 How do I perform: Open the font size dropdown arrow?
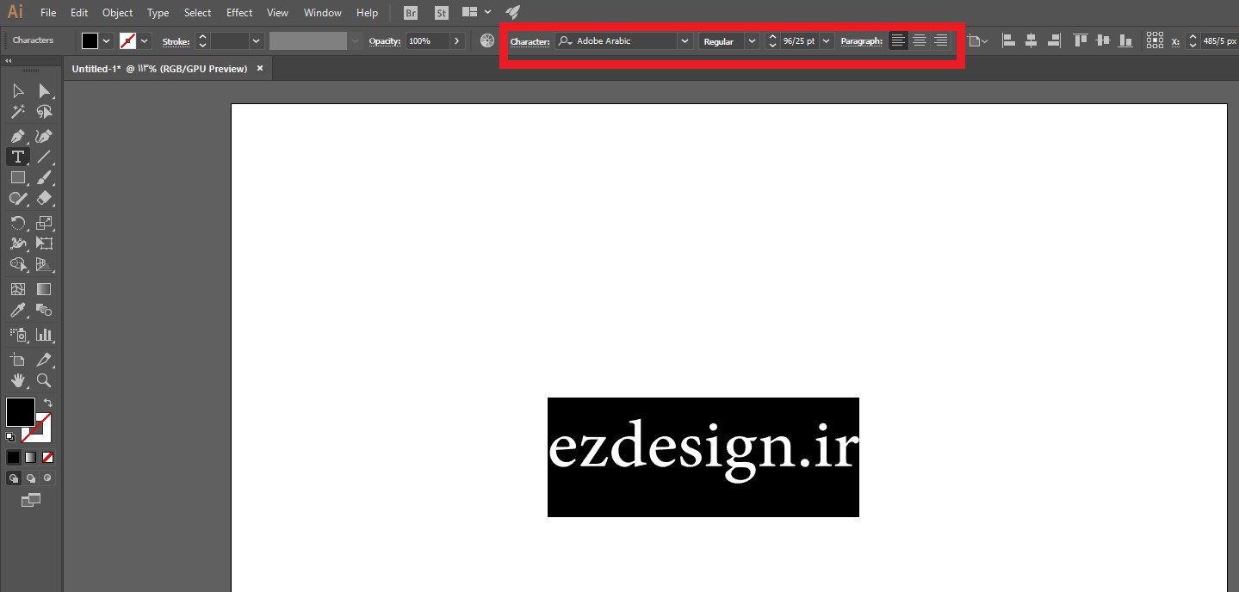point(827,40)
